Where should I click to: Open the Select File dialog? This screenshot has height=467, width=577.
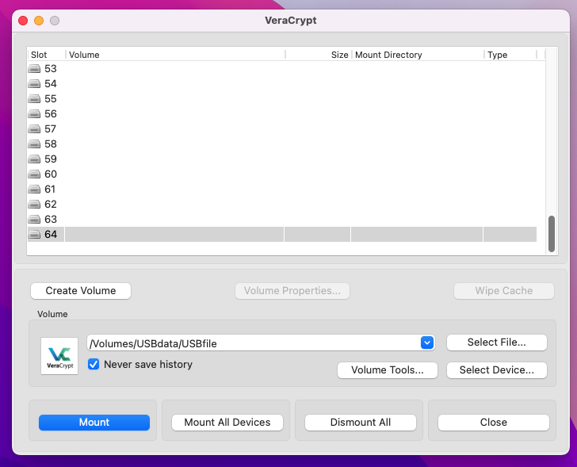click(x=496, y=343)
